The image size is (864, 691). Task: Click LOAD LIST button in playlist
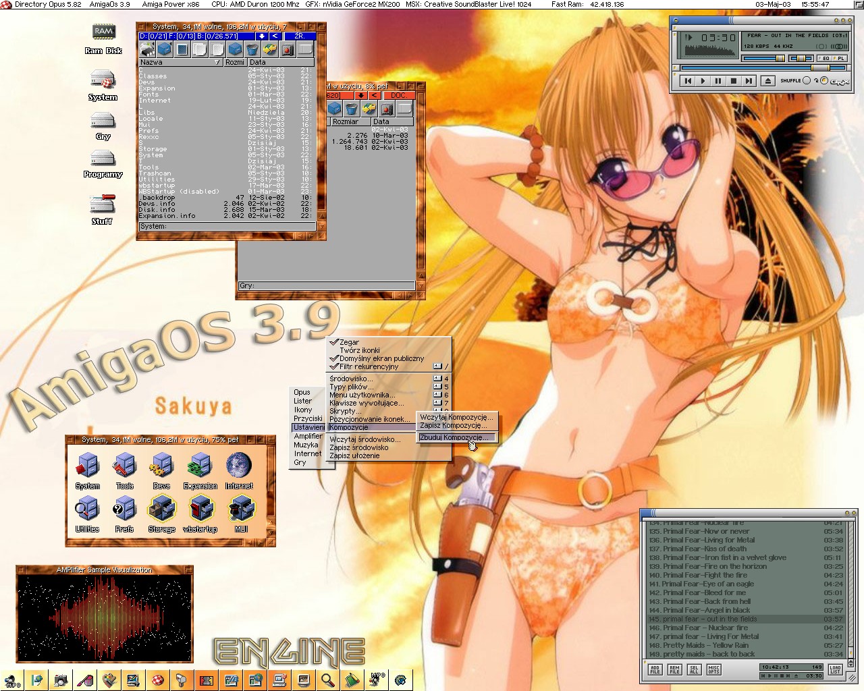pos(835,669)
